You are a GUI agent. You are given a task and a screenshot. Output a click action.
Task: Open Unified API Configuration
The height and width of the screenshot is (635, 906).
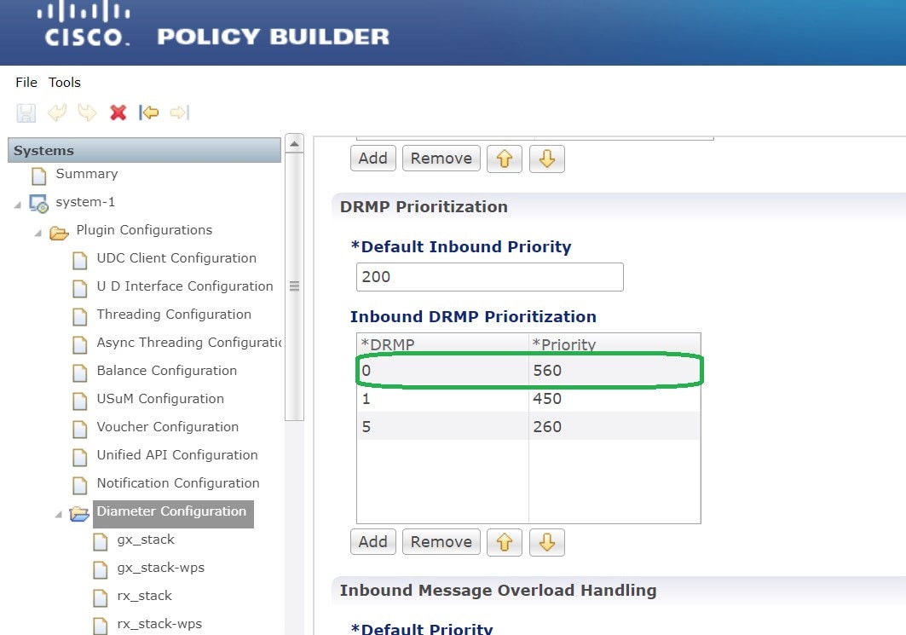(176, 455)
